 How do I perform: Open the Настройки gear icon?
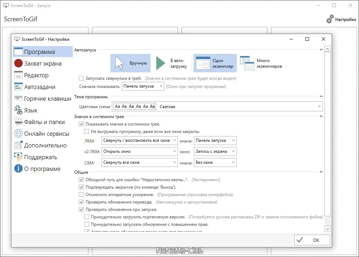pos(330,19)
